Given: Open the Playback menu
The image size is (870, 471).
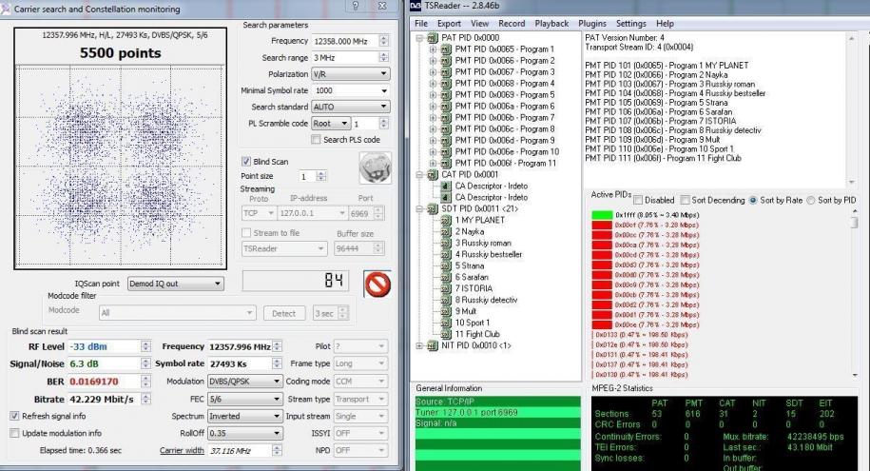Looking at the screenshot, I should 551,24.
